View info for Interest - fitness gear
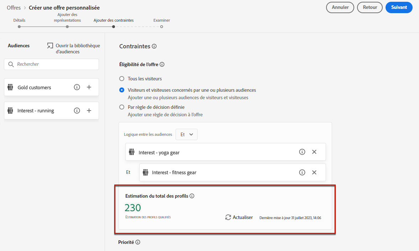This screenshot has height=251, width=419. pos(302,172)
